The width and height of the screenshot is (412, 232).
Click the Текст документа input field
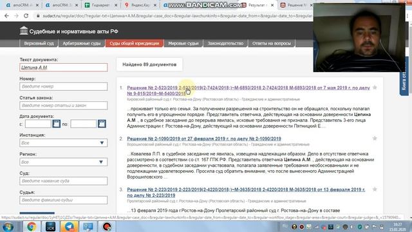click(x=63, y=67)
